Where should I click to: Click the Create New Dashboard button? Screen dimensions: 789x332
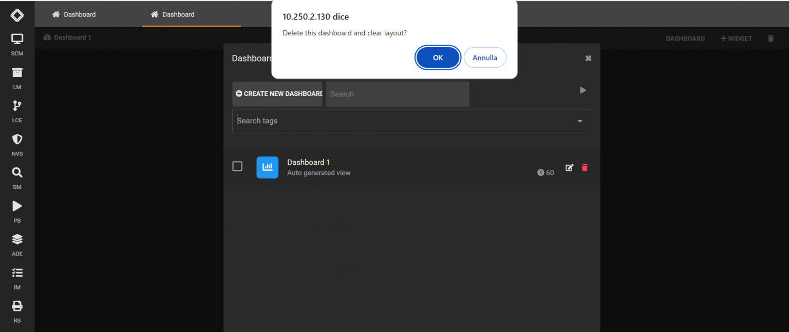277,94
